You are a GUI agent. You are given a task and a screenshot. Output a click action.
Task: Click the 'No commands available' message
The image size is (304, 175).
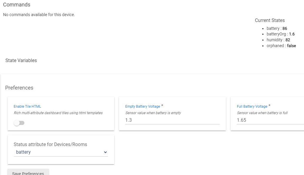click(39, 15)
